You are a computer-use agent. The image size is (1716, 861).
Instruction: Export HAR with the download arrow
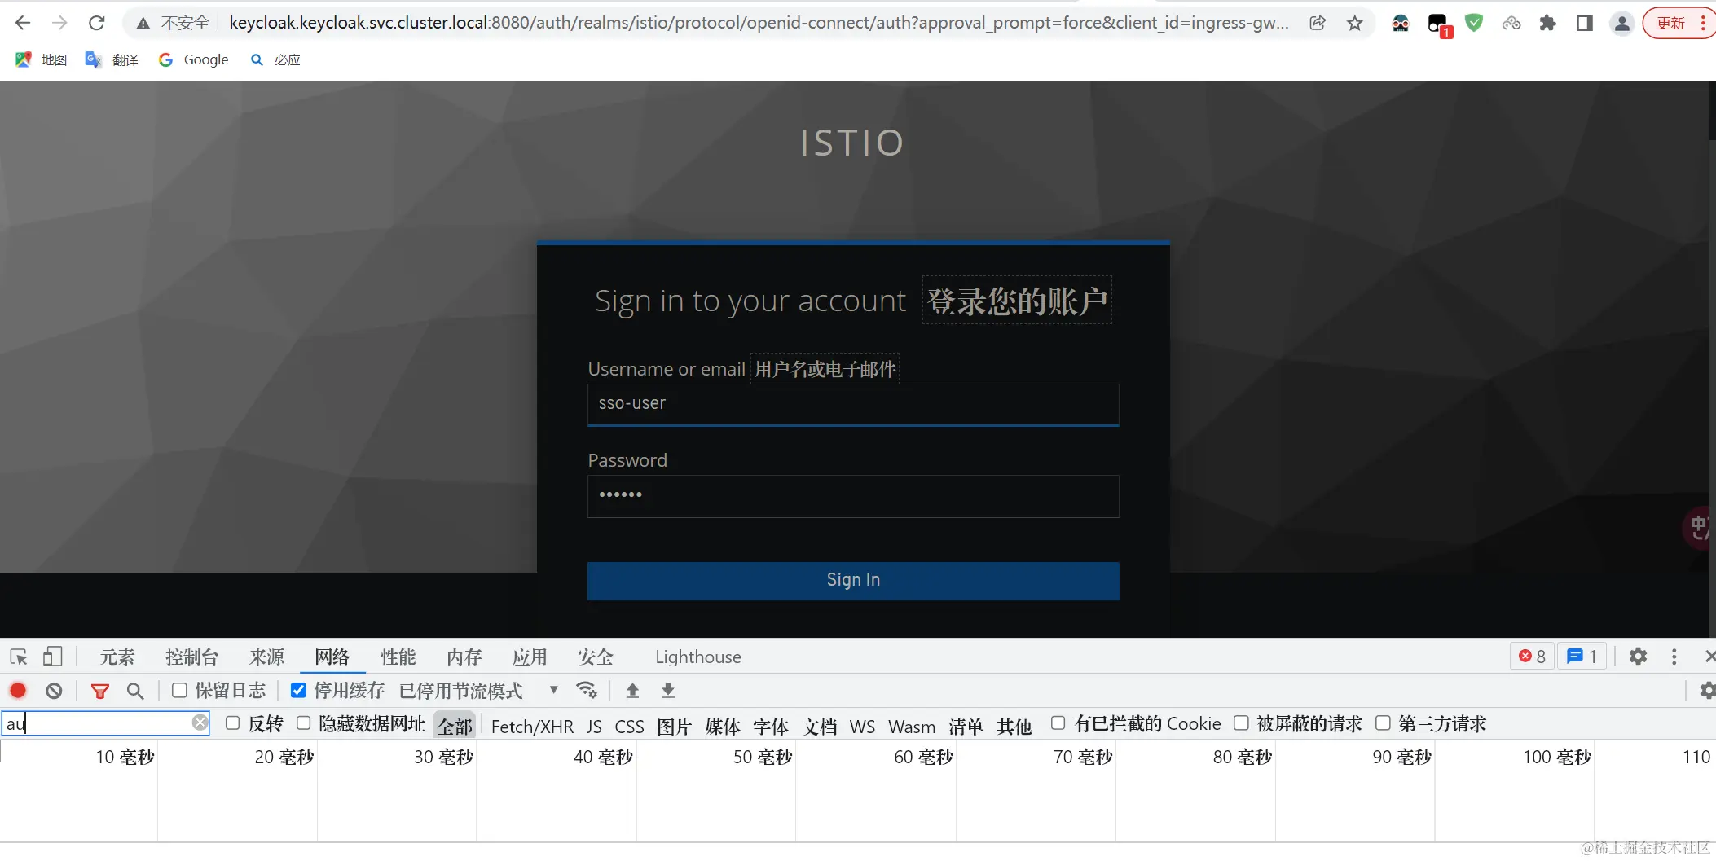[x=668, y=691]
